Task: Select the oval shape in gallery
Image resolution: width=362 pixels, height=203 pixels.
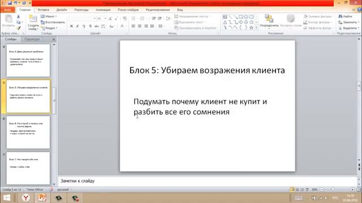Action: (246, 17)
